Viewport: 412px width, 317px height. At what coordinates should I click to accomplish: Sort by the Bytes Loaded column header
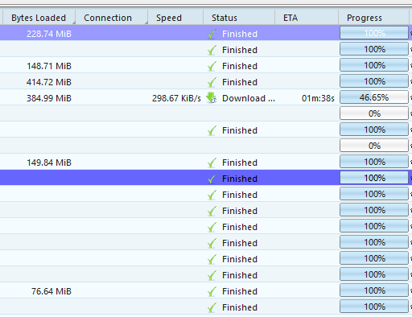(39, 18)
